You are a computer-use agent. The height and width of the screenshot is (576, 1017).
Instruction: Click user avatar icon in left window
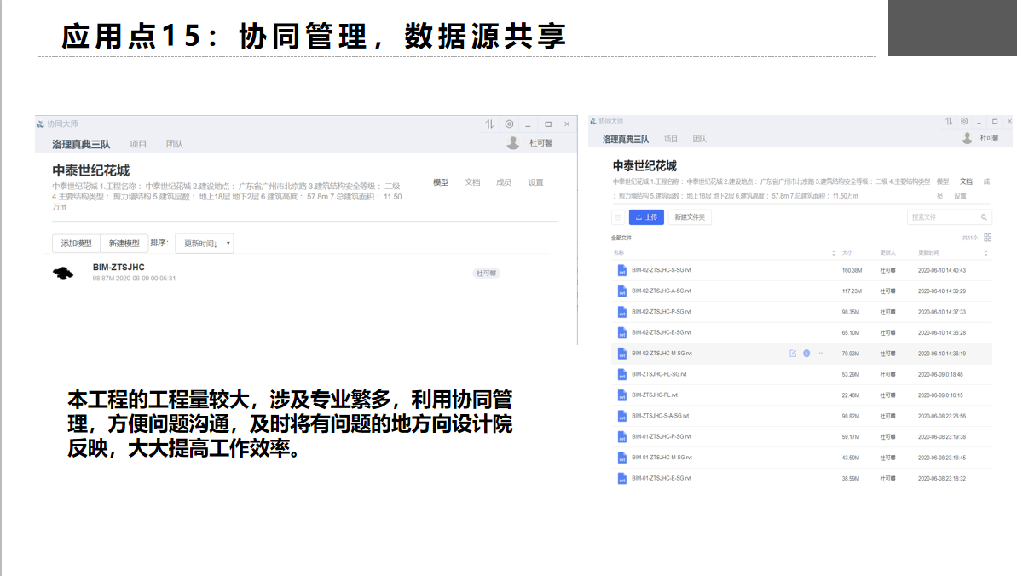pos(512,143)
